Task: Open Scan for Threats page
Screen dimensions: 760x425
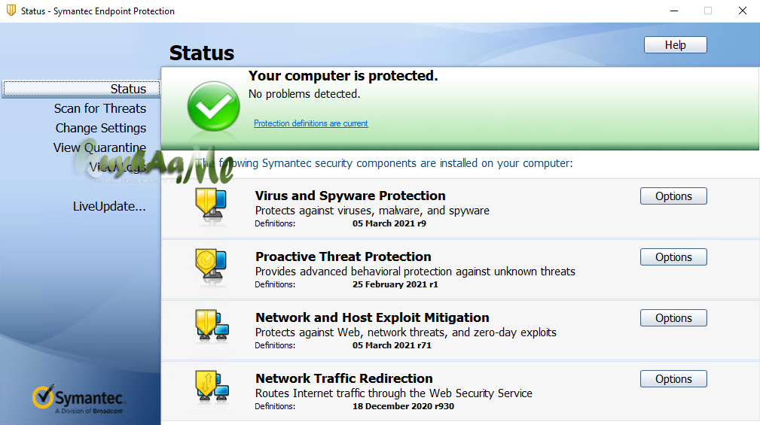Action: point(100,108)
